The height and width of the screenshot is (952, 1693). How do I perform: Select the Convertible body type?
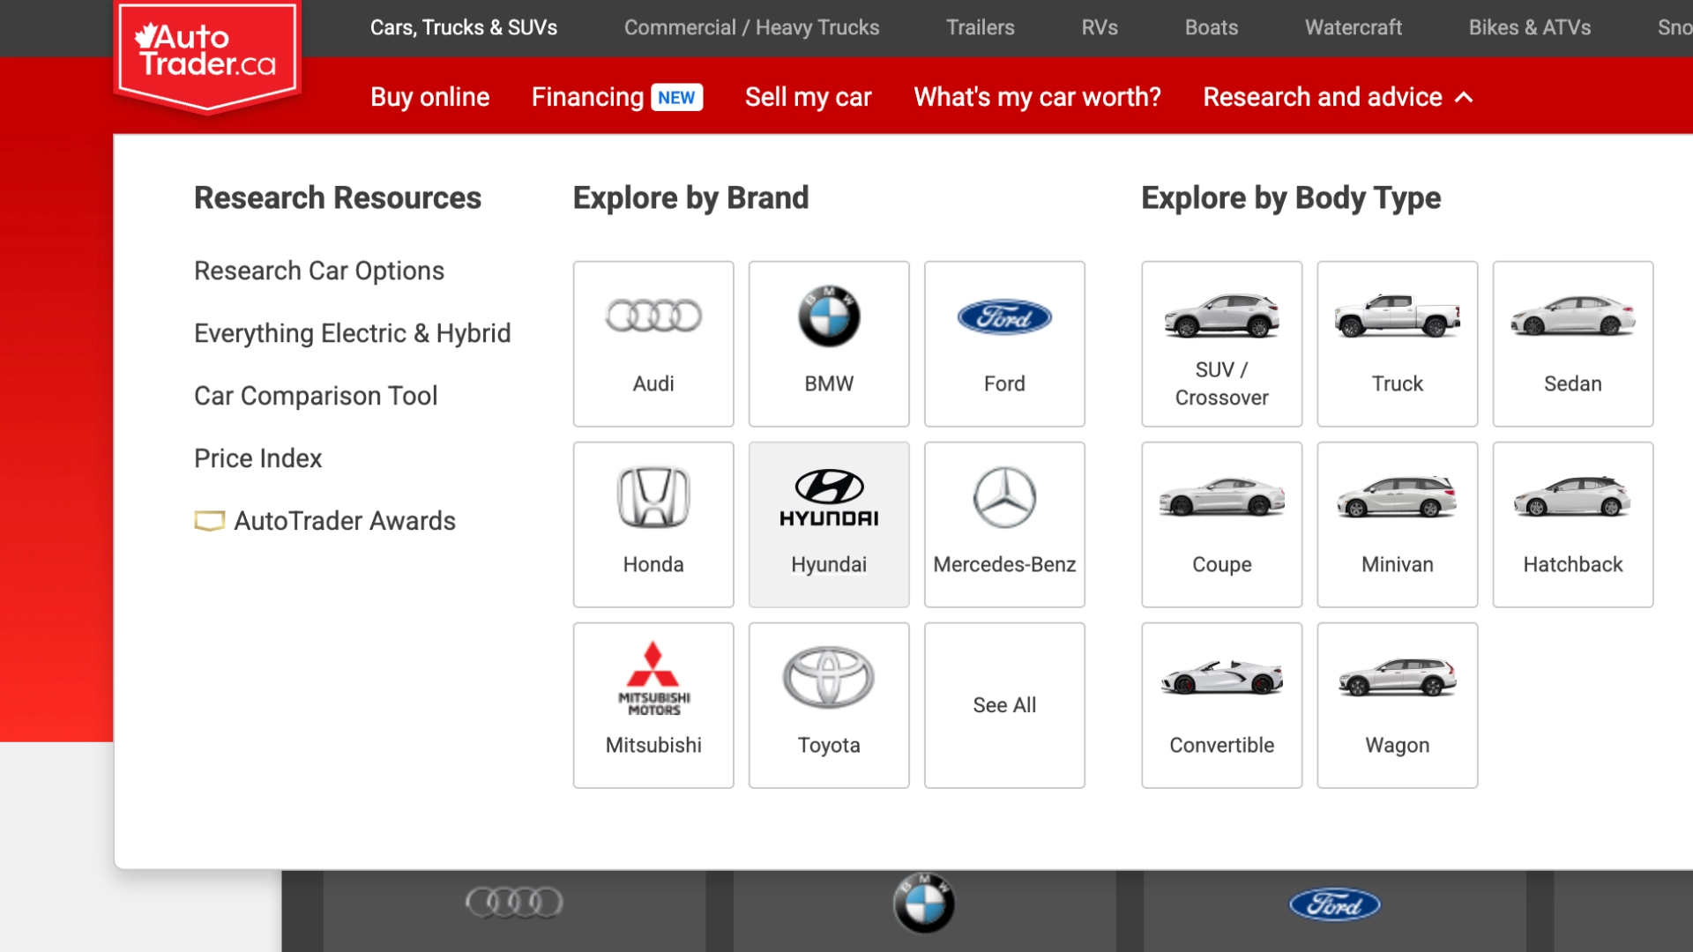click(x=1221, y=705)
